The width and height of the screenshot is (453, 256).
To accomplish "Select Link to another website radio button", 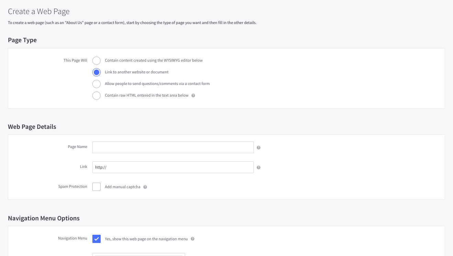I will coord(97,72).
